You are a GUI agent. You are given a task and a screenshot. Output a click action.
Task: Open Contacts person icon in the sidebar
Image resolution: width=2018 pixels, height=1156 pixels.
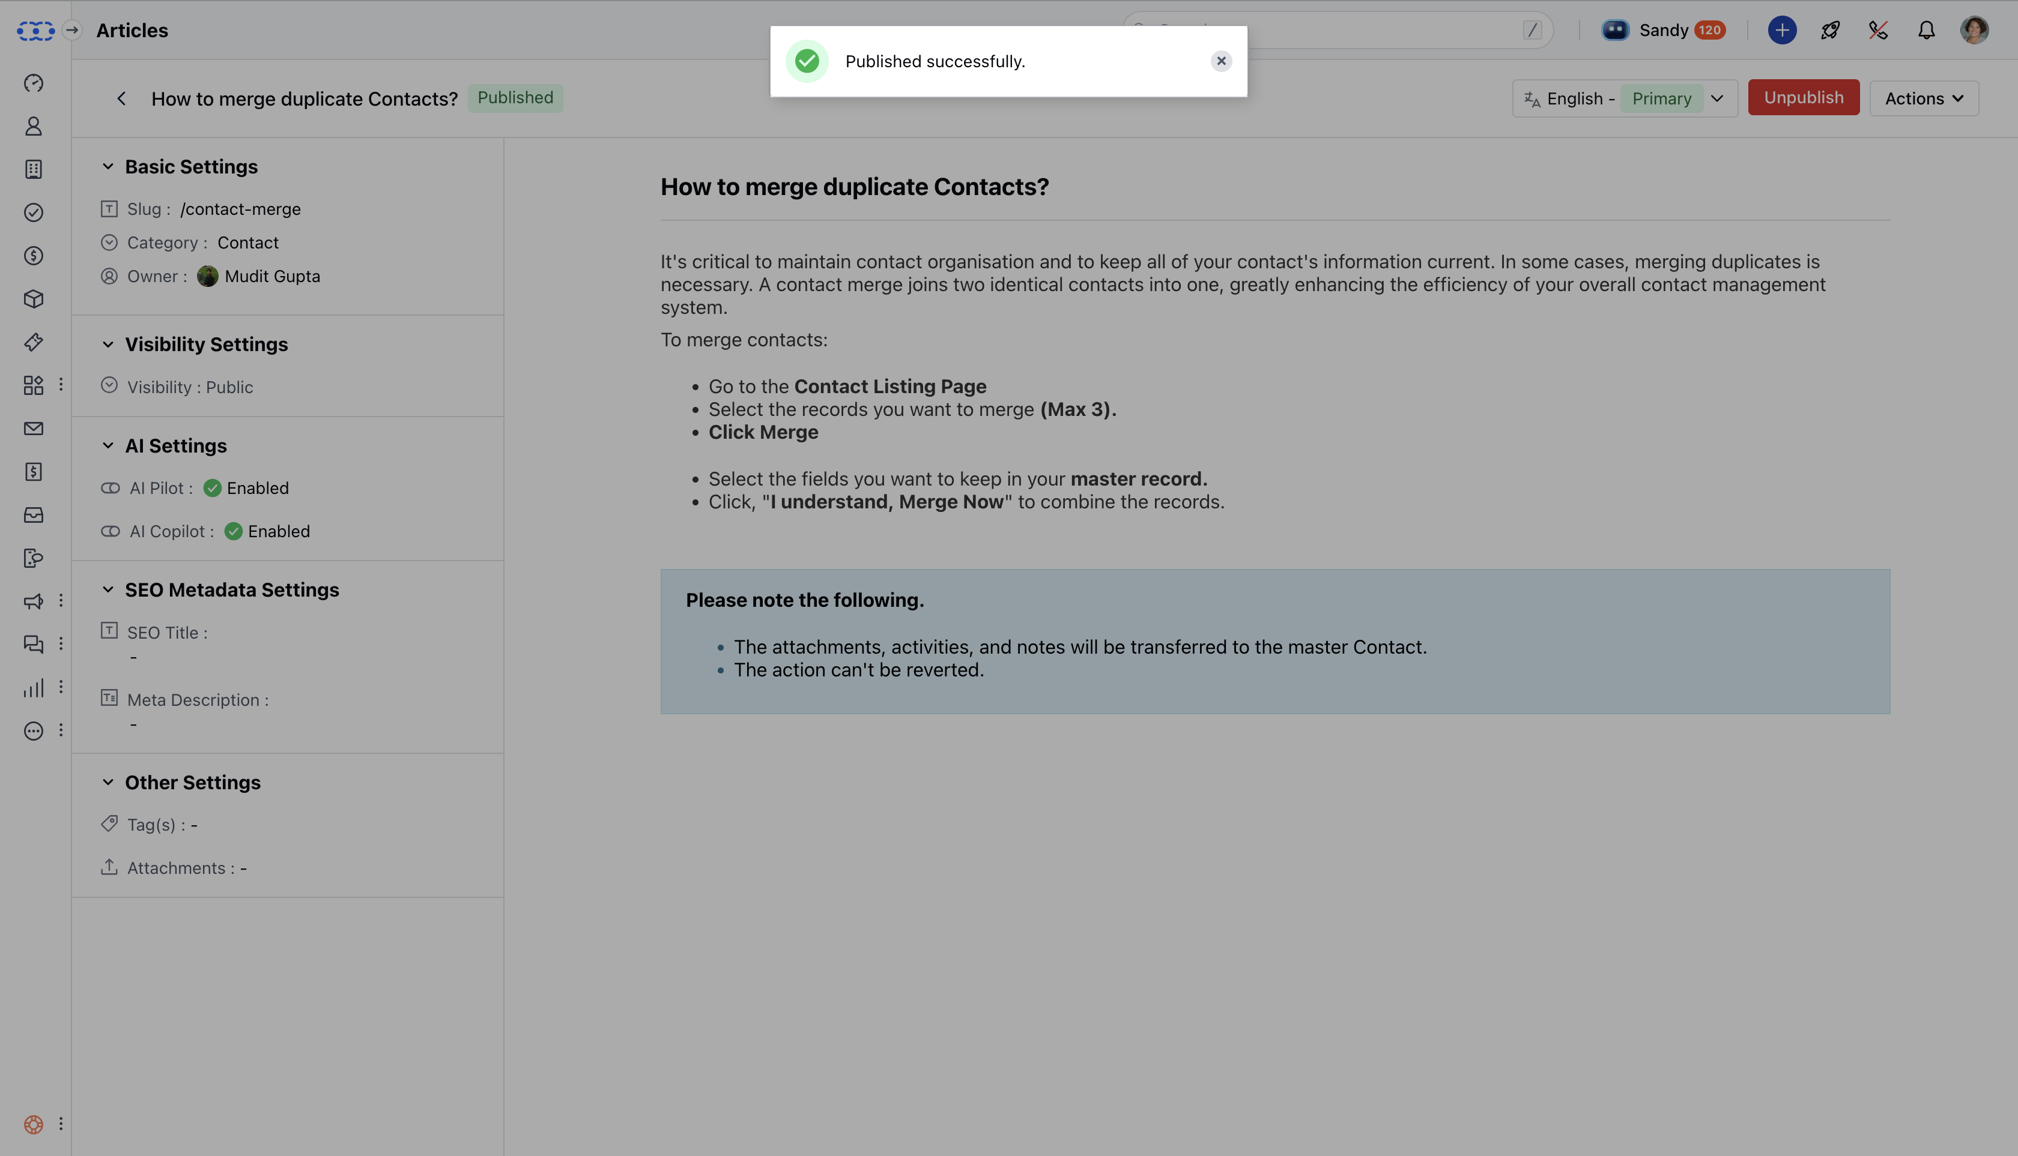click(x=34, y=126)
